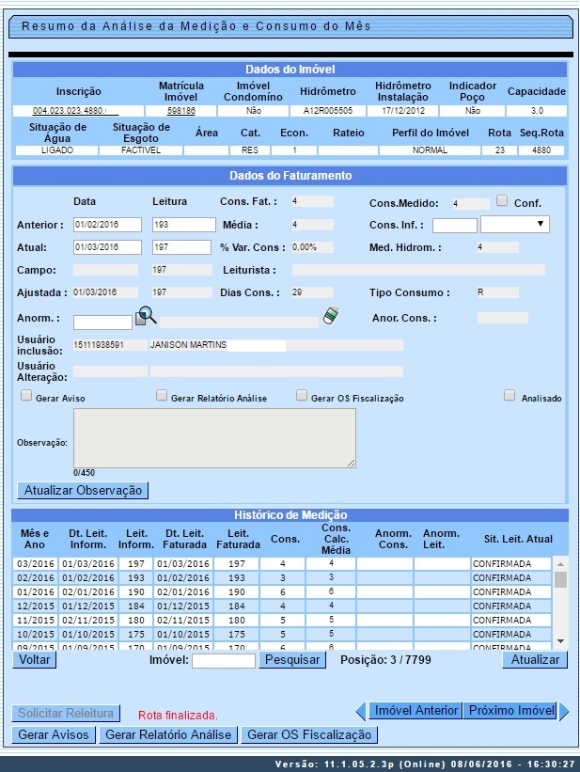Click the magnifying glass search icon beside Anorm.
Viewport: 580px width, 772px height.
click(x=148, y=316)
